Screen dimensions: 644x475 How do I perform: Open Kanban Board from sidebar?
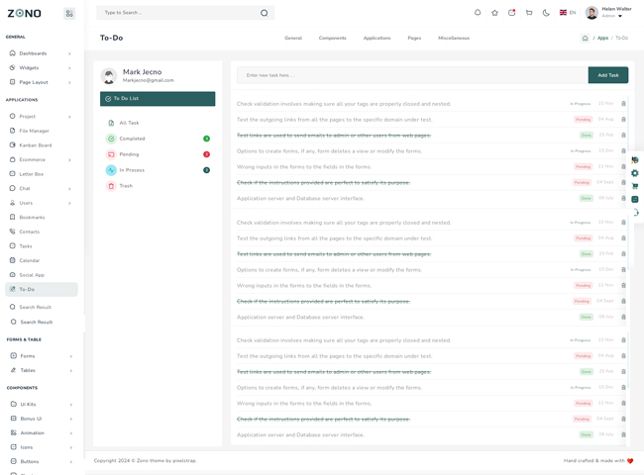tap(36, 145)
